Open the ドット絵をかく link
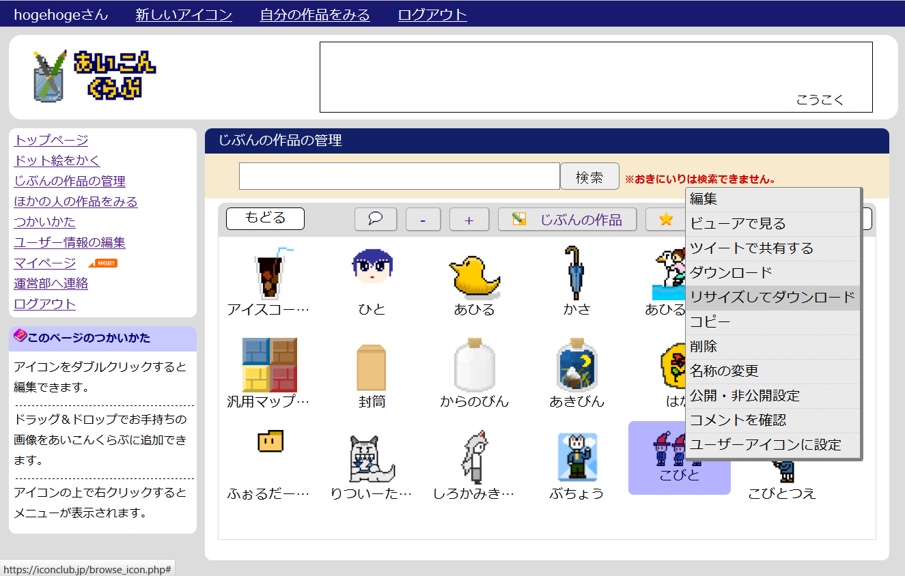This screenshot has width=905, height=576. 57,160
